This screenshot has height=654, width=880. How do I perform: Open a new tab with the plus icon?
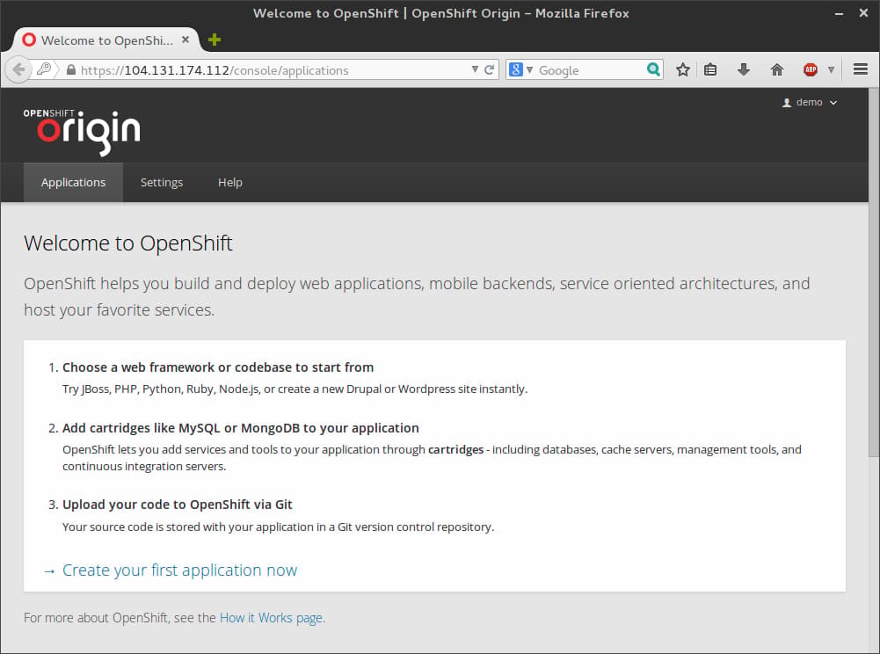(214, 40)
